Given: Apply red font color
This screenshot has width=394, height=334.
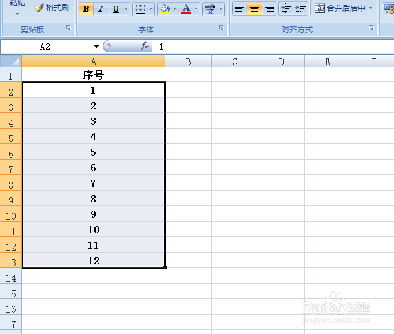Looking at the screenshot, I should coord(186,9).
